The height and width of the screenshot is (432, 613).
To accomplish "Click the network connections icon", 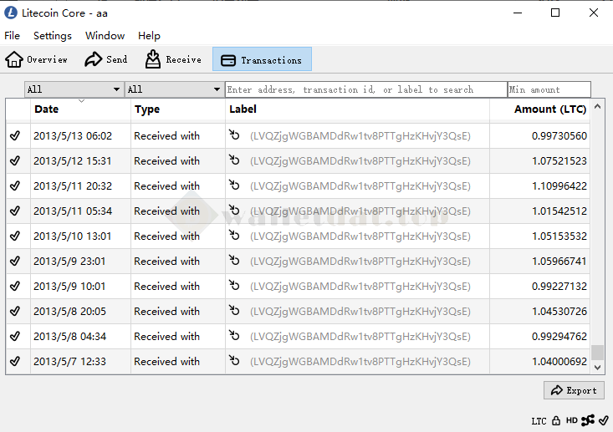I will point(588,420).
